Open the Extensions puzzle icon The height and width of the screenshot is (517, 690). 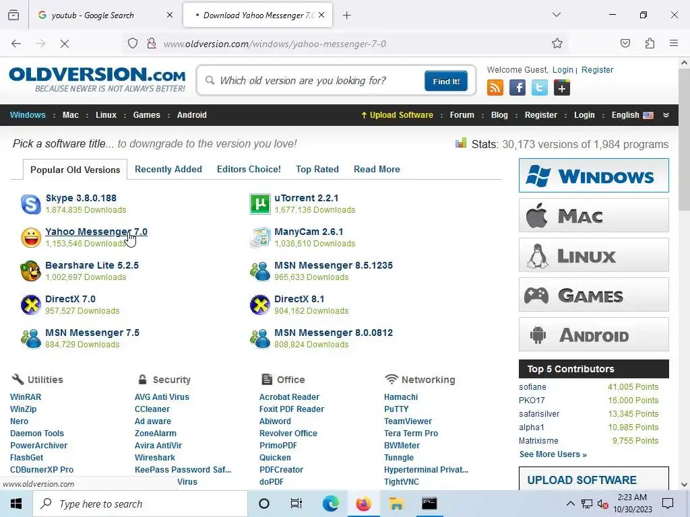point(650,43)
